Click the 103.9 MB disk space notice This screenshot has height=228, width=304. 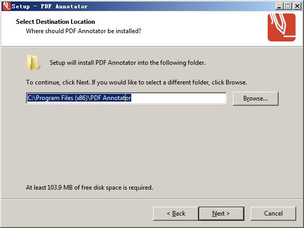89,187
